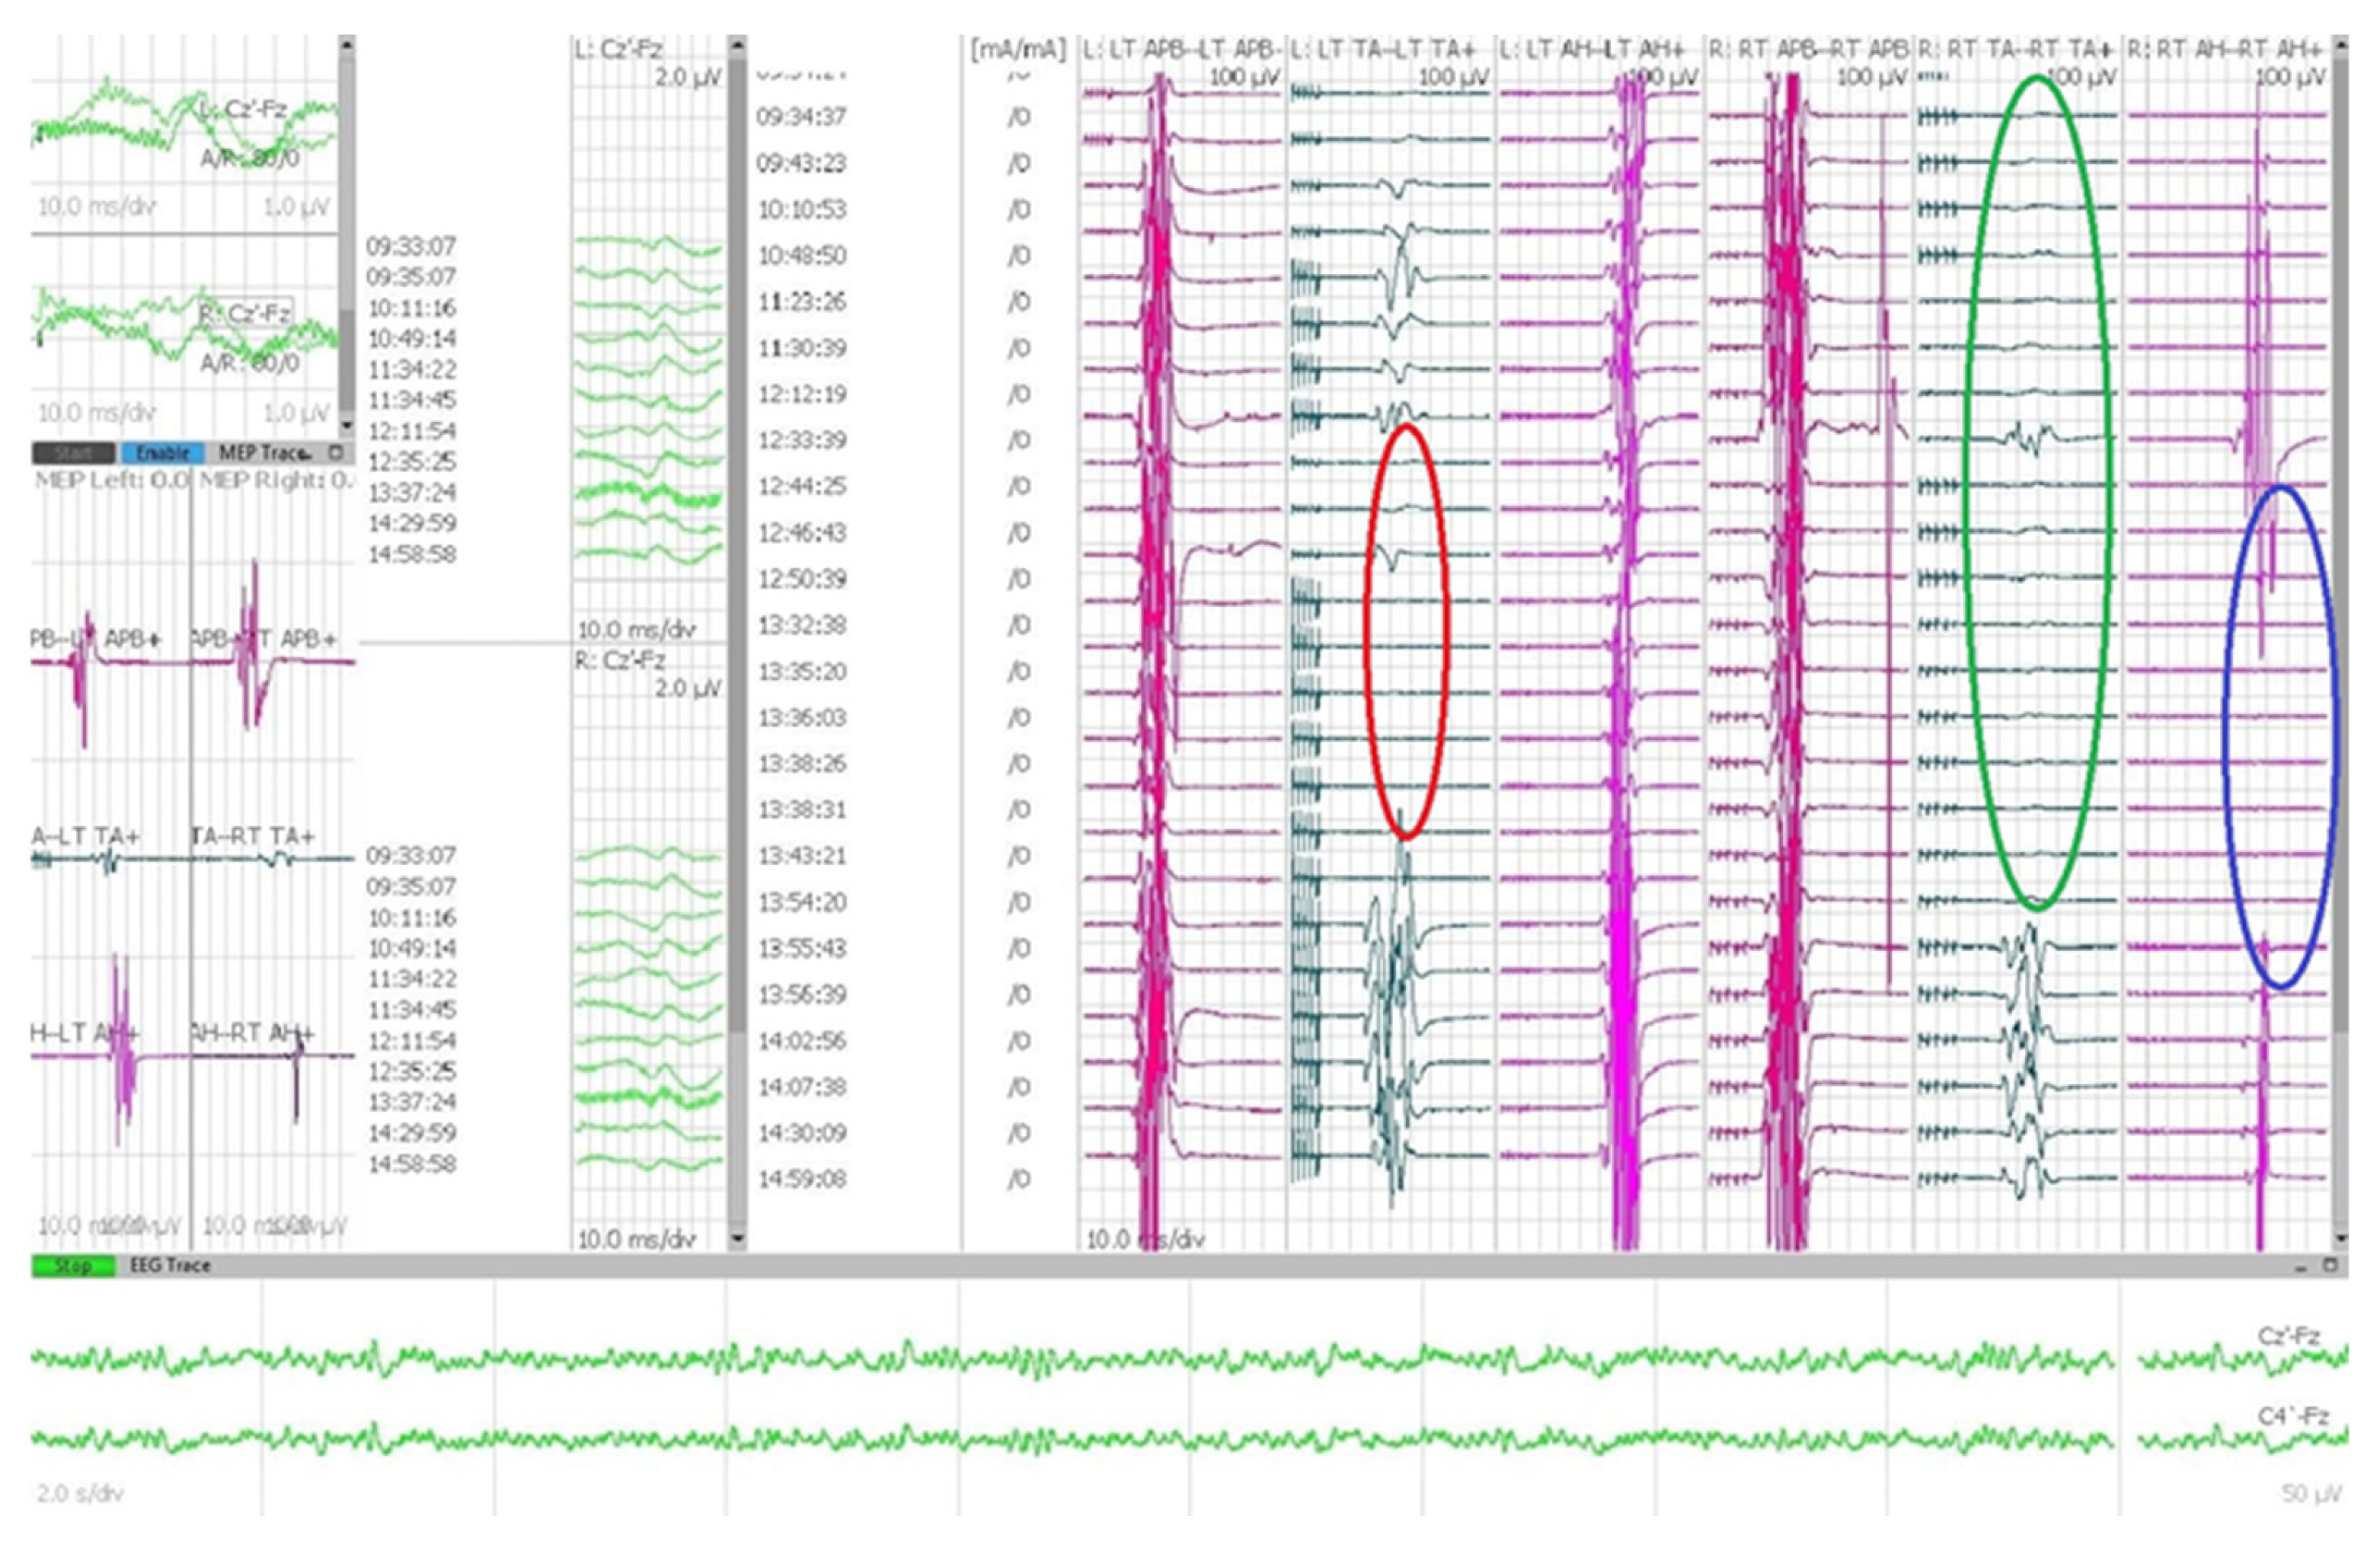
Task: Select the EEG Trace panel title
Action: click(170, 1265)
